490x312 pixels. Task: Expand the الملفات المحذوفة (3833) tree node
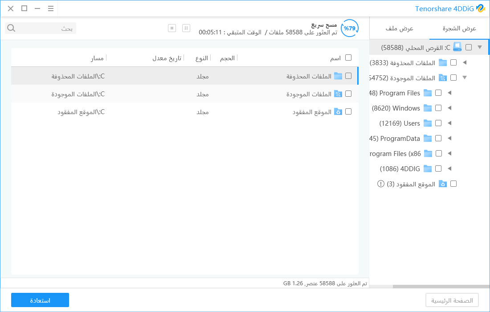tap(465, 62)
